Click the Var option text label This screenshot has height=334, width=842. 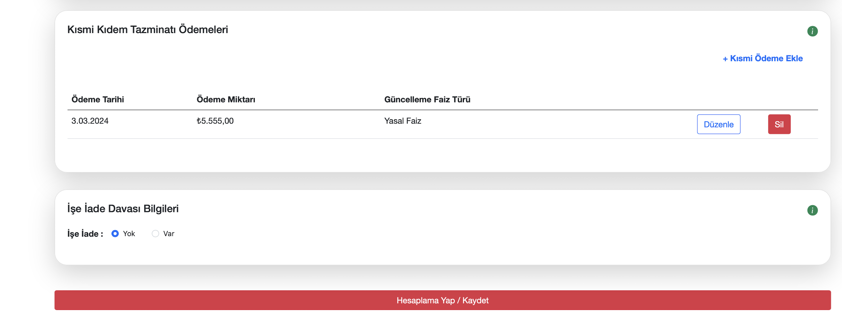click(x=169, y=234)
